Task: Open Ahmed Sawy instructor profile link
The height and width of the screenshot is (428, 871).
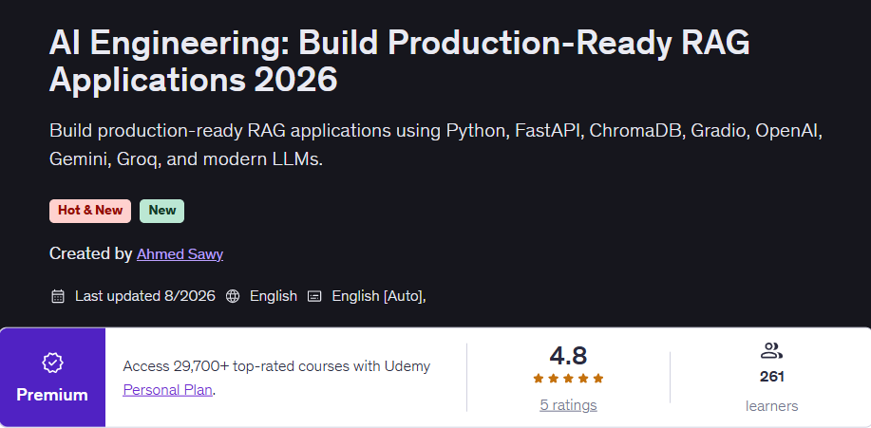Action: [180, 254]
